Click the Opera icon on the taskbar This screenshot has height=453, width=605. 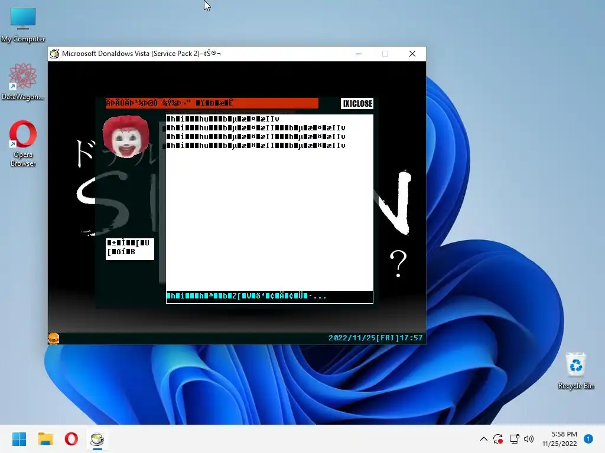click(x=71, y=439)
